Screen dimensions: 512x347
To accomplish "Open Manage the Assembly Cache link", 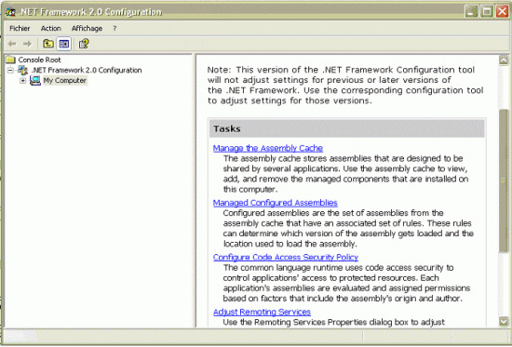I will (x=268, y=148).
